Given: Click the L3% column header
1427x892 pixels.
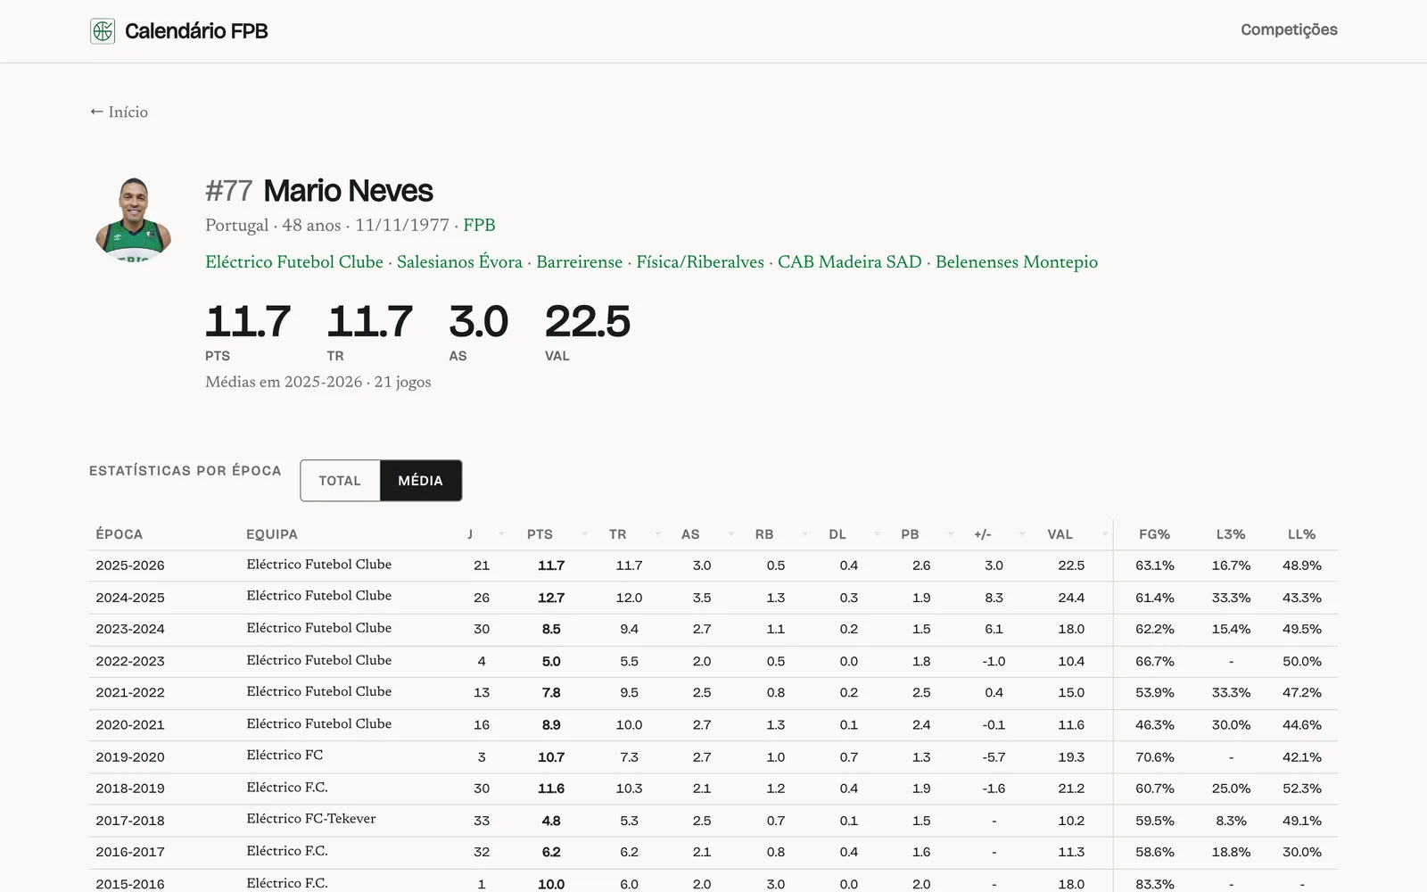Looking at the screenshot, I should coord(1231,534).
